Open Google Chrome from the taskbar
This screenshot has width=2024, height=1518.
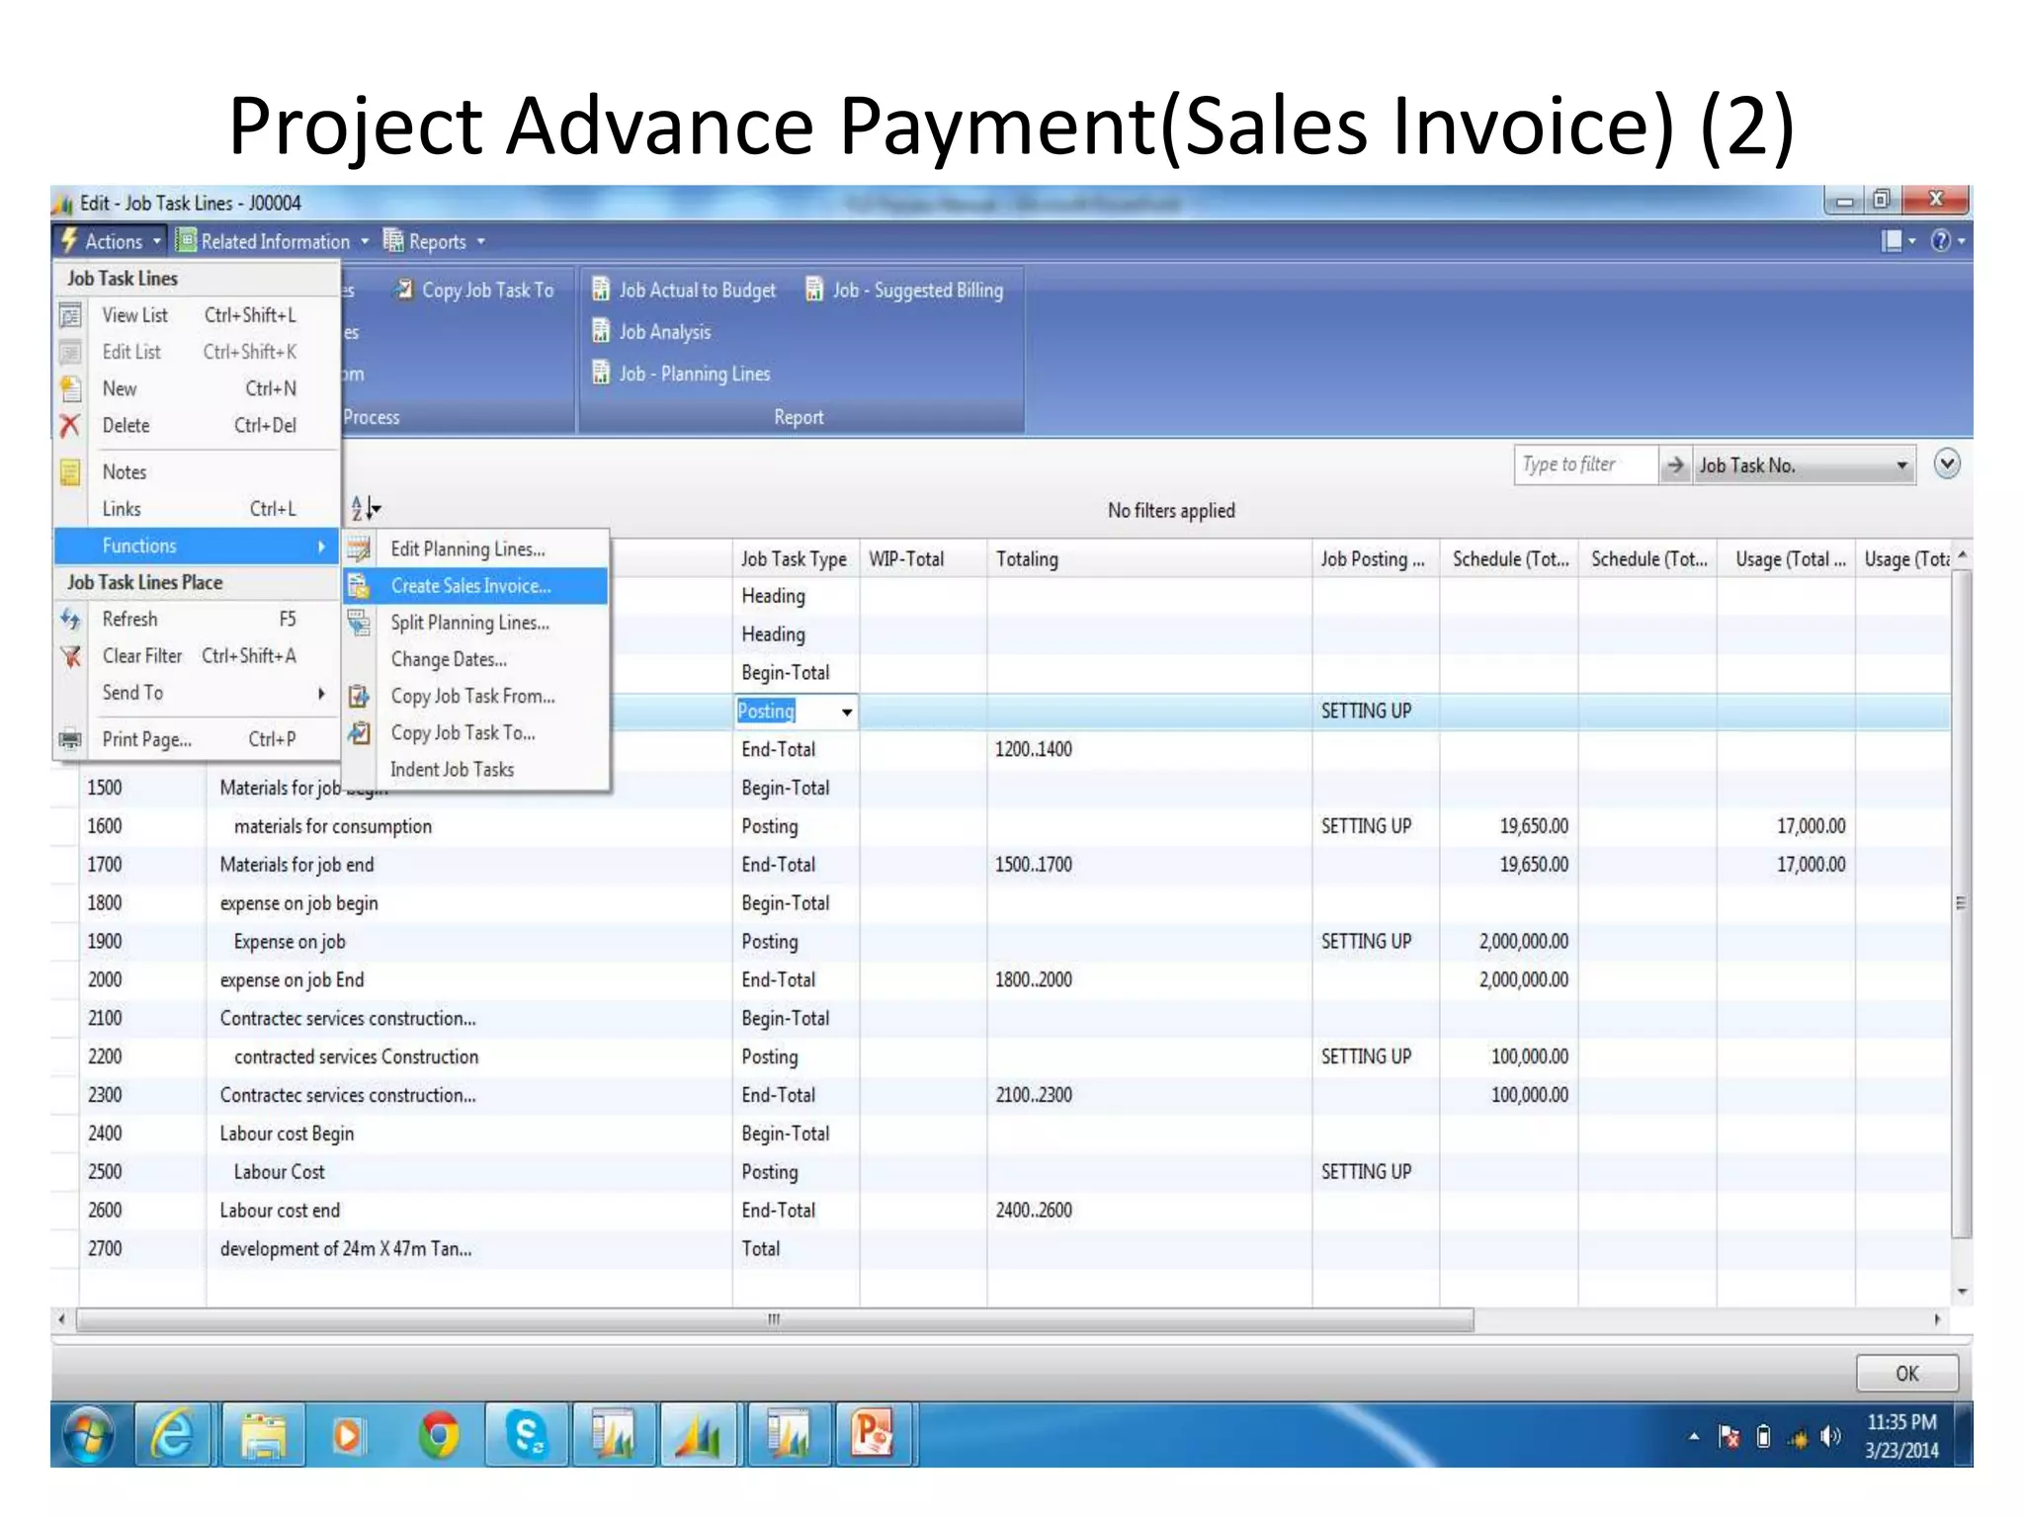440,1435
